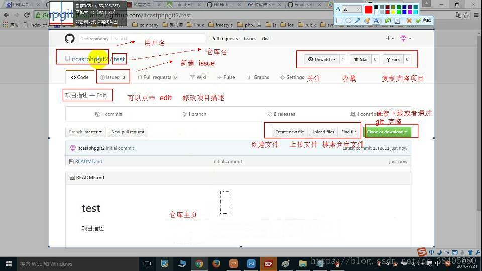Expand the user avatar menu
482x271 pixels.
coord(406,38)
